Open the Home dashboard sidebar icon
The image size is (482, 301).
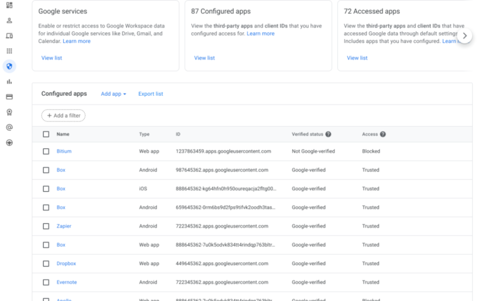[x=9, y=5]
